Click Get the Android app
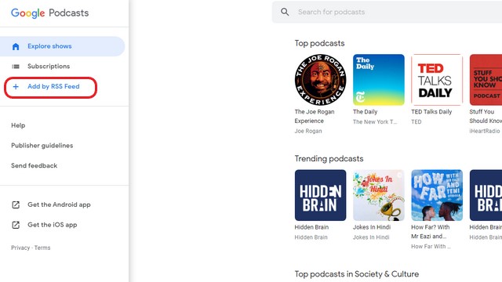Viewport: 502px width, 282px height. point(59,204)
